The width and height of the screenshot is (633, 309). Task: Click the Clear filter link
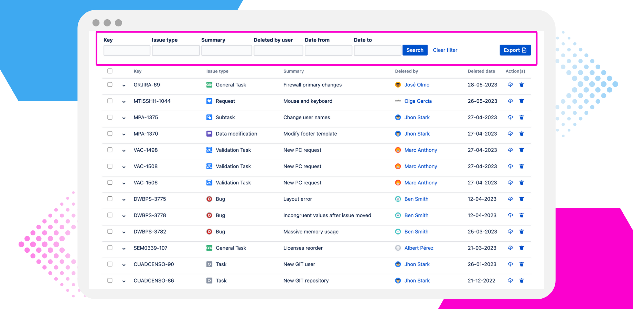[445, 50]
